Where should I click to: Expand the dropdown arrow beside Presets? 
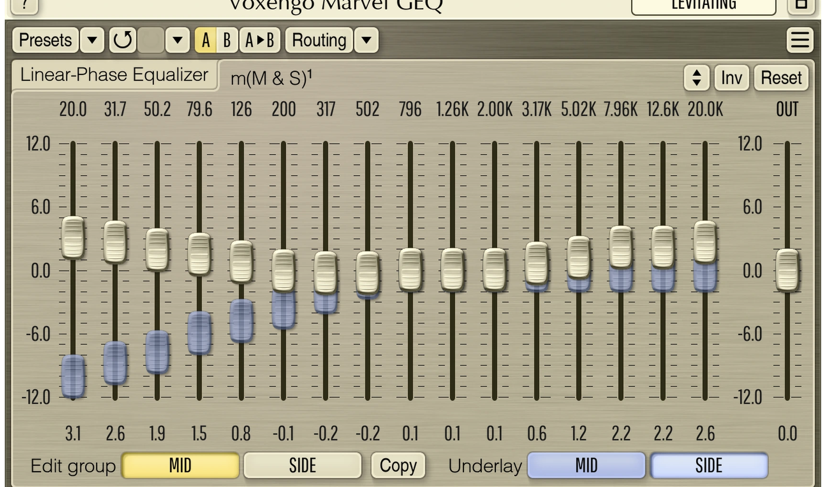(92, 40)
